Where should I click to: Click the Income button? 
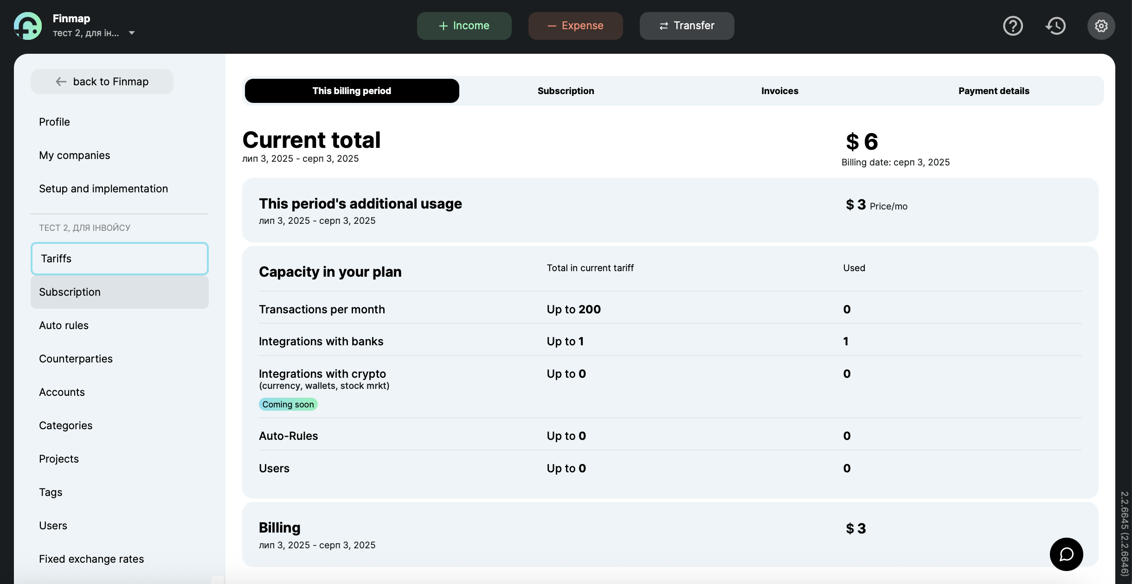(x=464, y=26)
